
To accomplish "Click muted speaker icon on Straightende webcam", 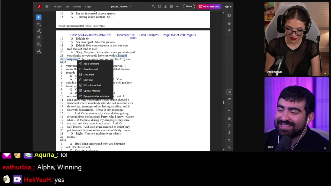I will 325,73.
